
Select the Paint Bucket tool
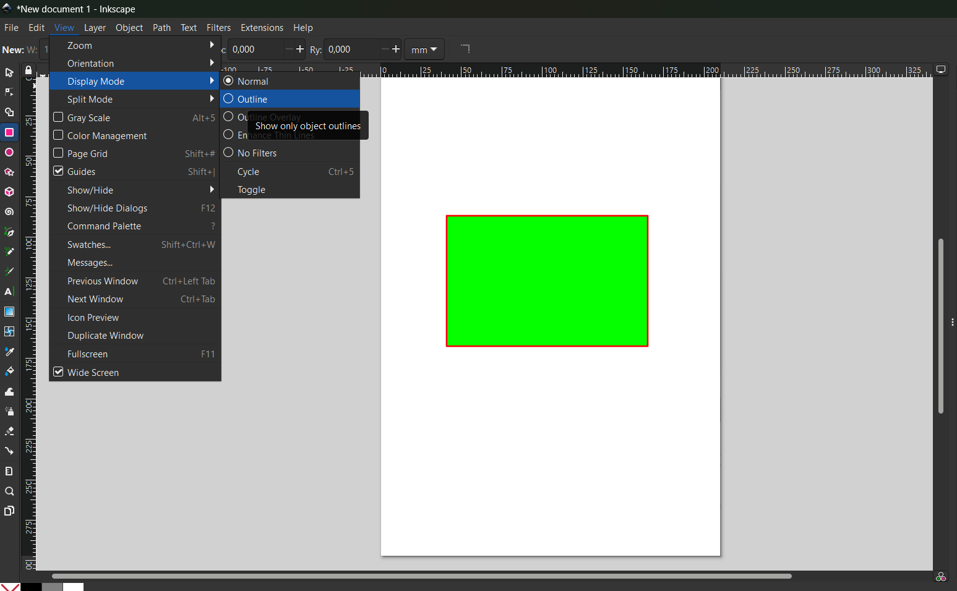coord(9,372)
